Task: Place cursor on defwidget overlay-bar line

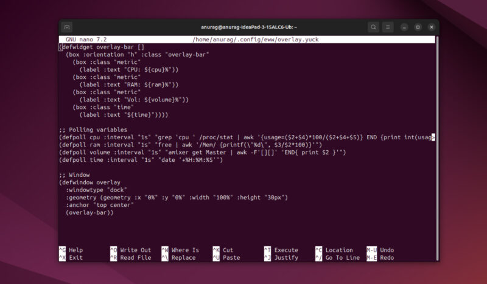Action: coord(102,47)
